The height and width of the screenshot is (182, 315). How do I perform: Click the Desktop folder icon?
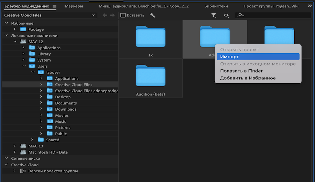(49, 97)
